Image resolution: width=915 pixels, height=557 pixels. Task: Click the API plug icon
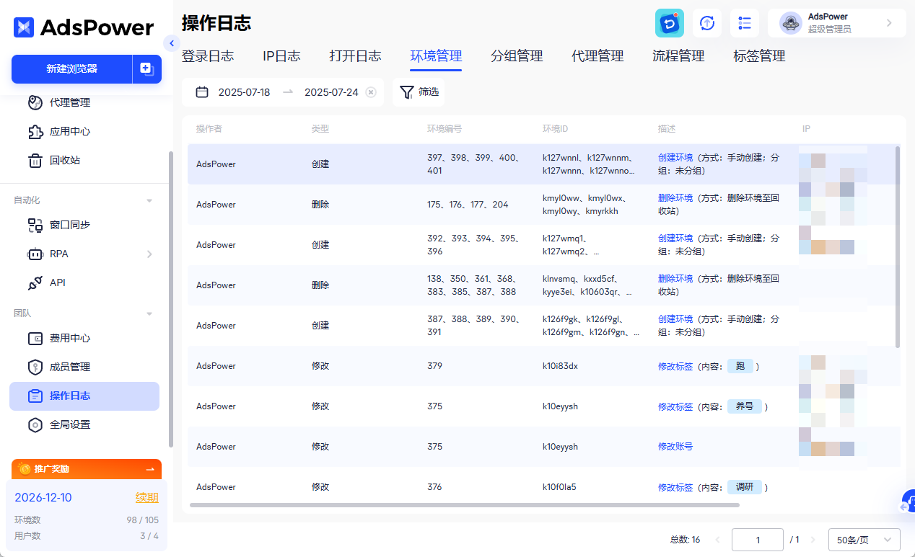(35, 282)
